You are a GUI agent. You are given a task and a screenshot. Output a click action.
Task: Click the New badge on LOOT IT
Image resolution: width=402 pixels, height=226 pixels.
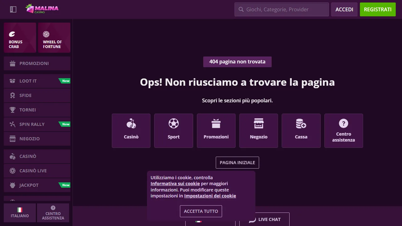tap(65, 81)
